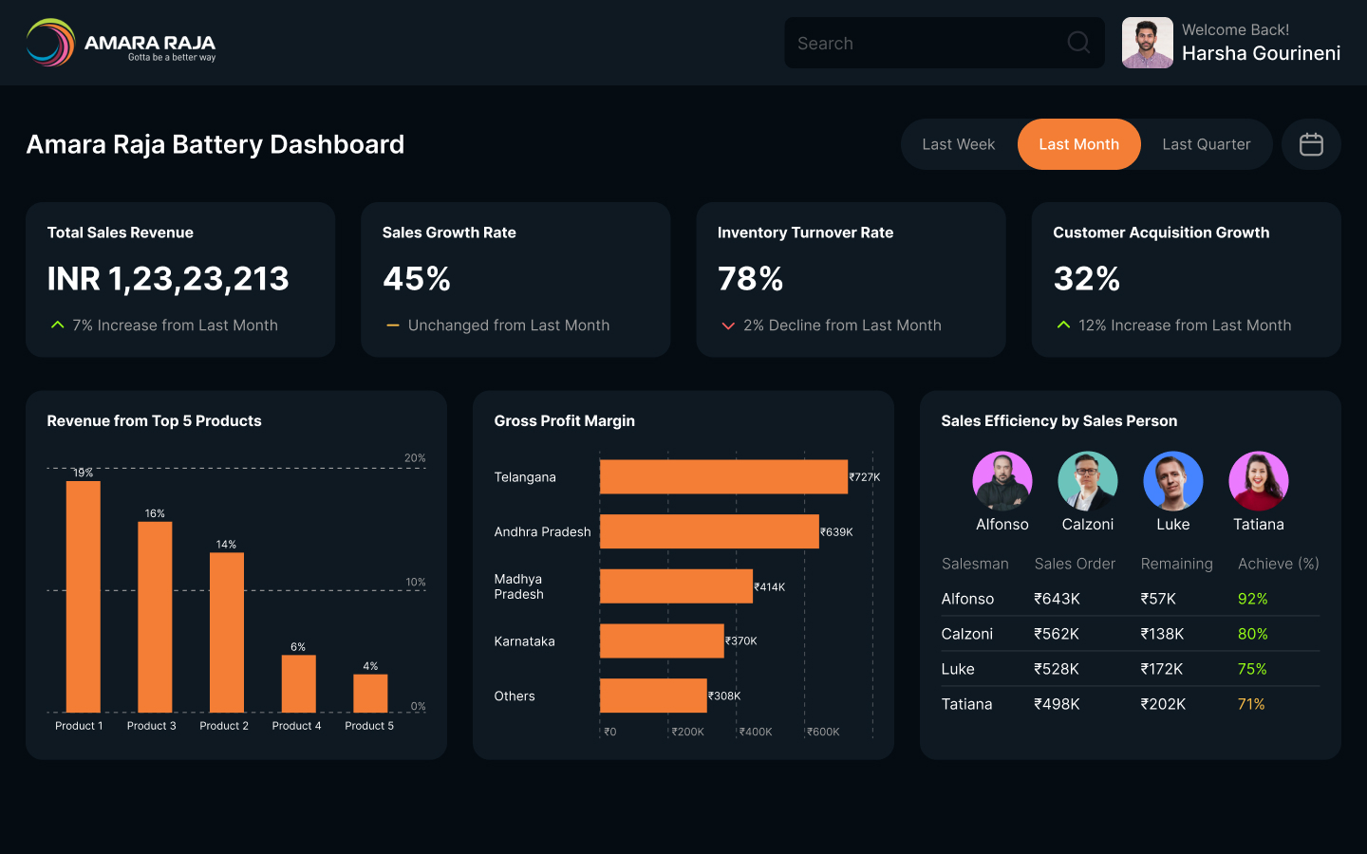Image resolution: width=1367 pixels, height=854 pixels.
Task: Click the ₹57K remaining value
Action: tap(1158, 599)
